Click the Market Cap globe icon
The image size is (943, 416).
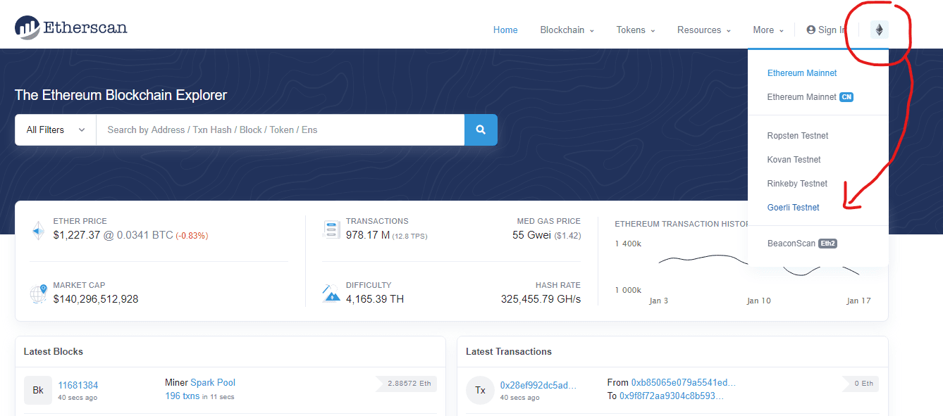(38, 293)
